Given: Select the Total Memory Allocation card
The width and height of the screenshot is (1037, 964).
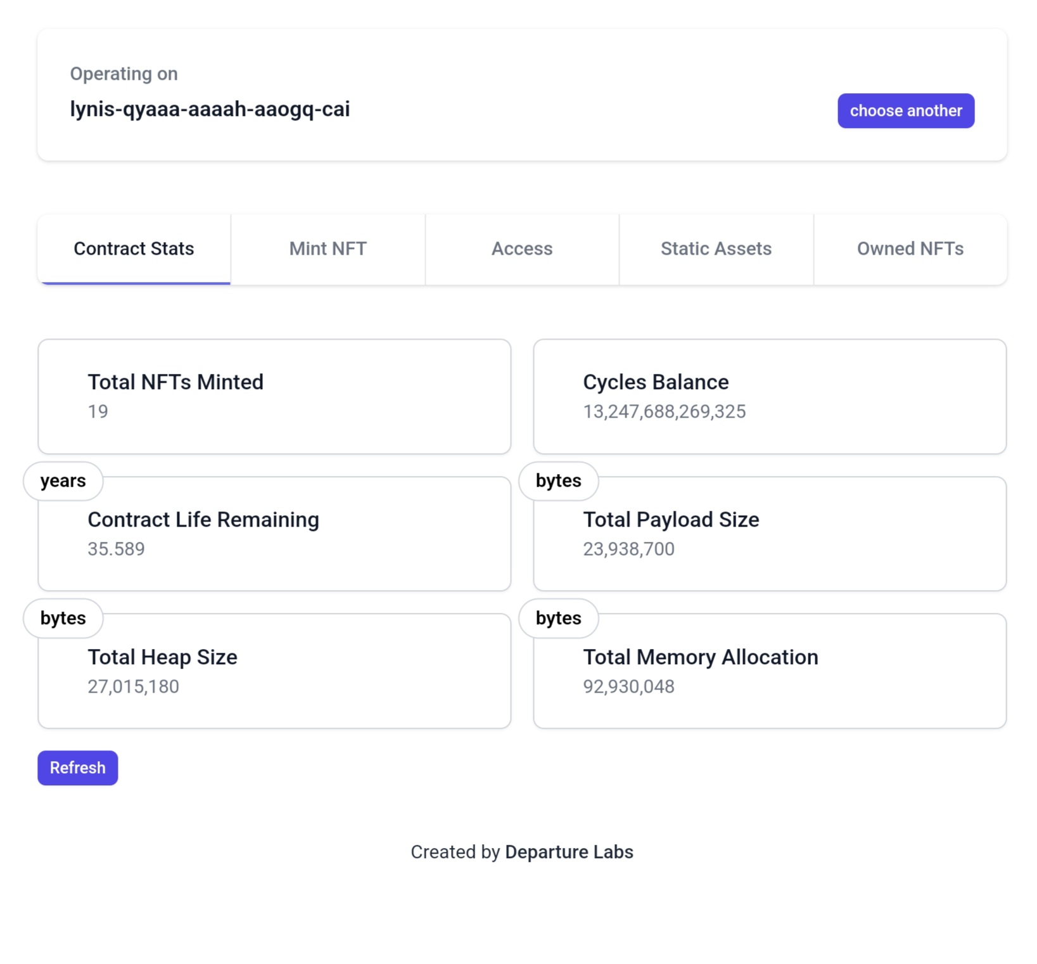Looking at the screenshot, I should point(769,671).
